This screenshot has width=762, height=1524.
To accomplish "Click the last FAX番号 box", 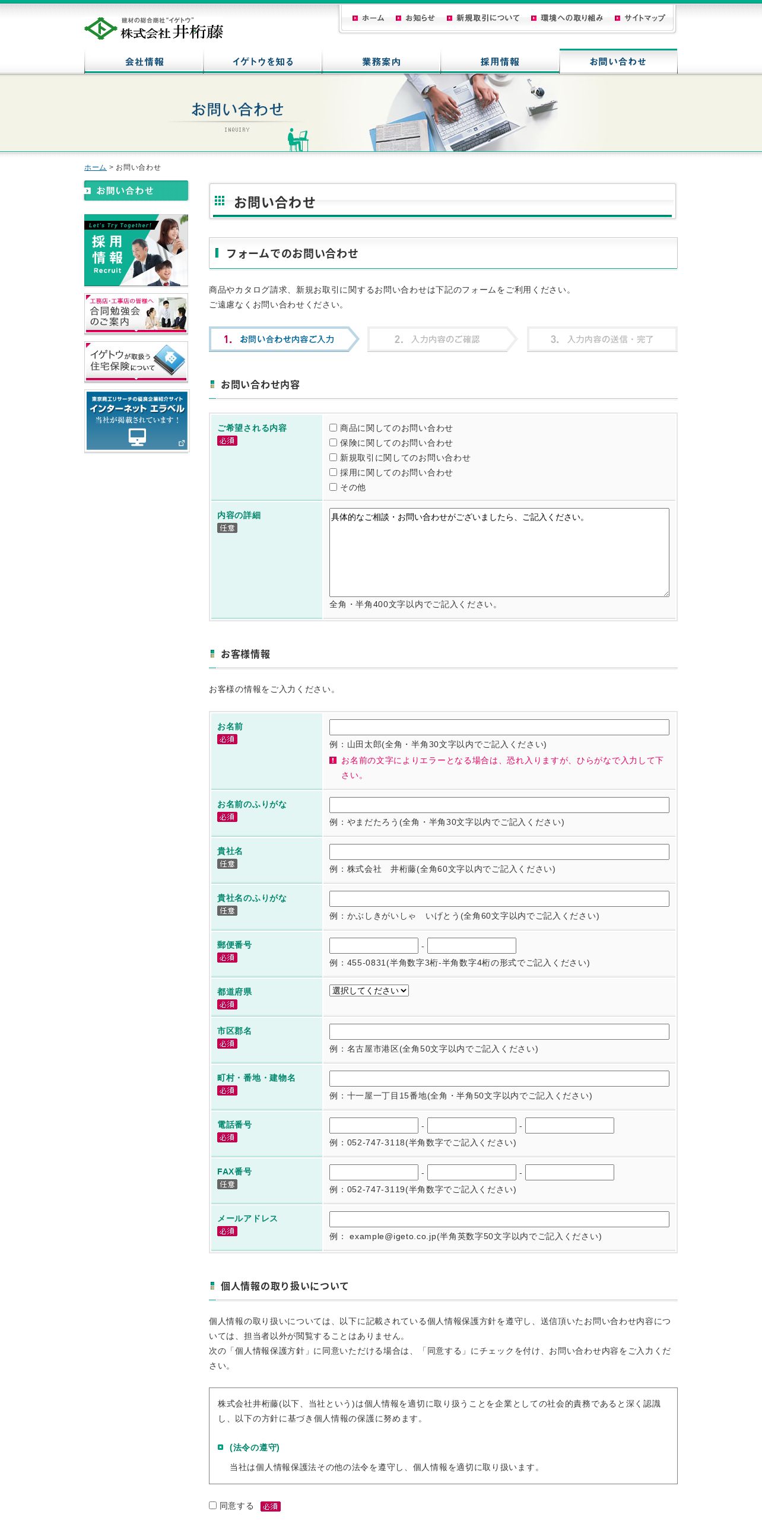I will pyautogui.click(x=570, y=1173).
